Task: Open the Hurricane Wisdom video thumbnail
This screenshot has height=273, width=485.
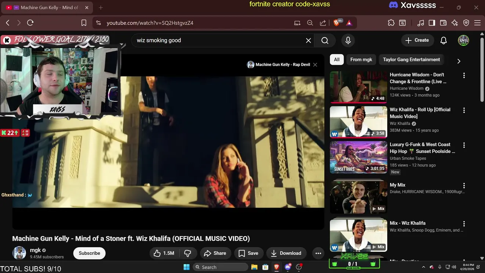Action: 358,87
